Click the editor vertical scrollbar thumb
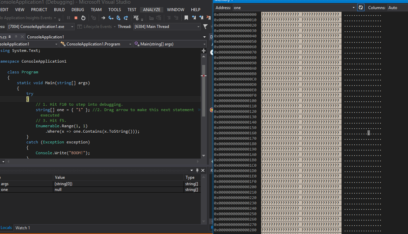408x234 pixels. coord(203,91)
